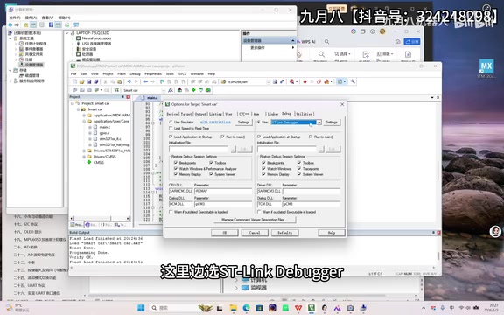Click the Start/Stop Debug Session icon
This screenshot has width=504, height=315.
click(x=292, y=81)
